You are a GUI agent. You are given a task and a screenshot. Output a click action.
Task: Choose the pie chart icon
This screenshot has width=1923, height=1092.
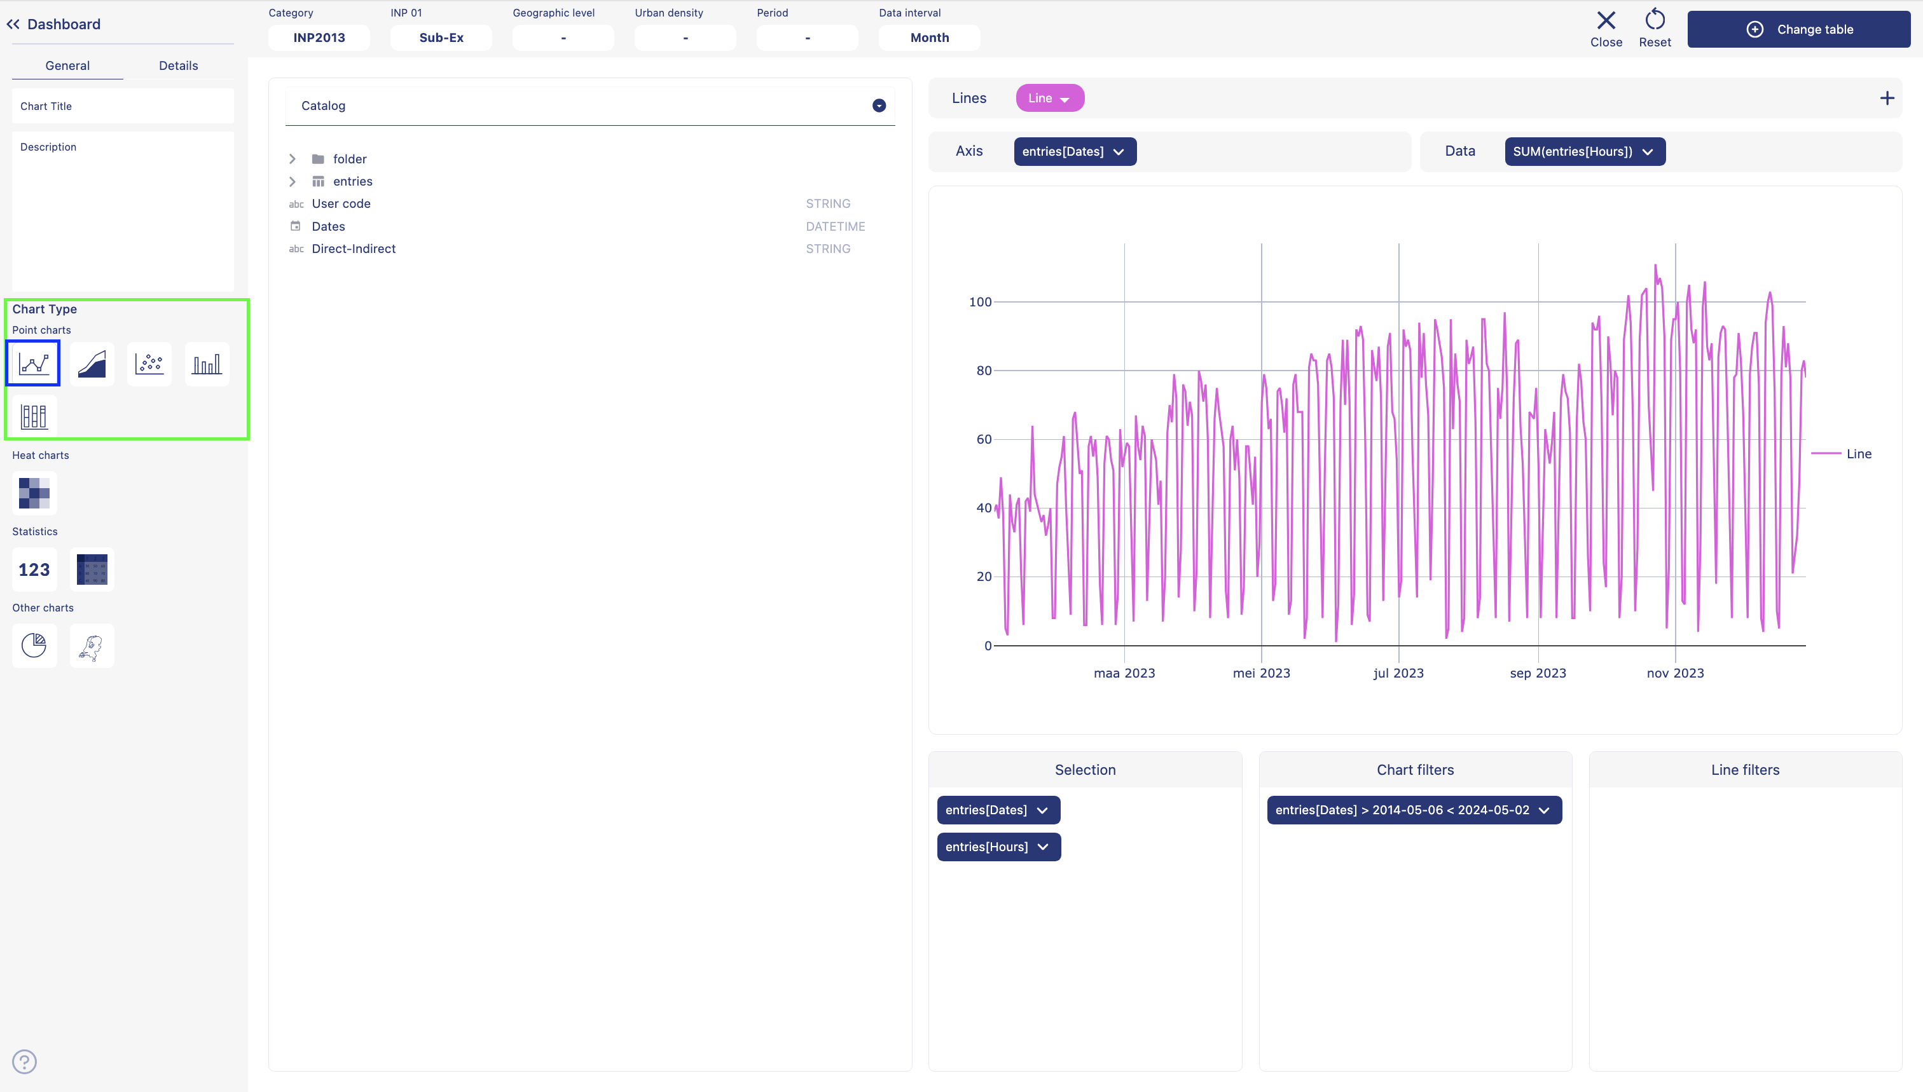(x=34, y=645)
